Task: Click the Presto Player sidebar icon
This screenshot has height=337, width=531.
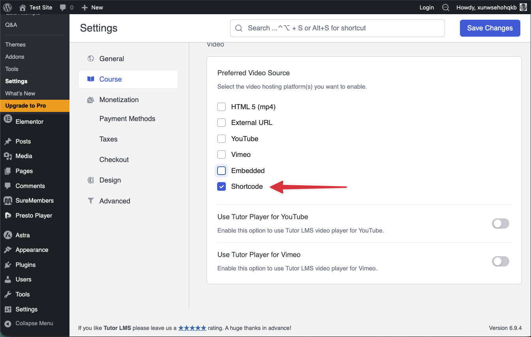Action: pos(8,216)
